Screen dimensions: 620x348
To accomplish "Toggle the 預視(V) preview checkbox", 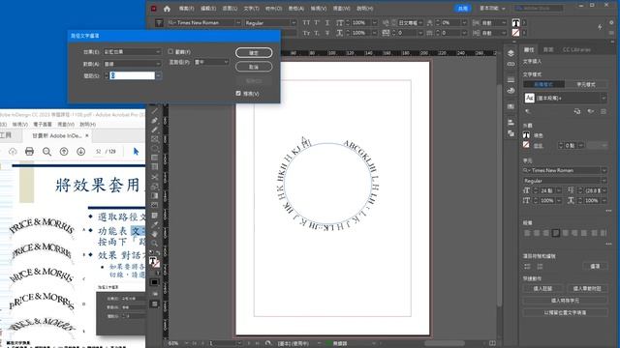I will coord(238,94).
